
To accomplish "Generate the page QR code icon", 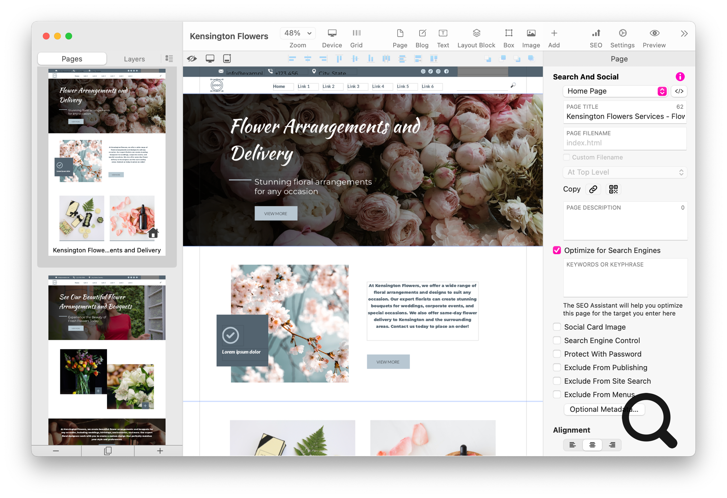I will click(613, 189).
